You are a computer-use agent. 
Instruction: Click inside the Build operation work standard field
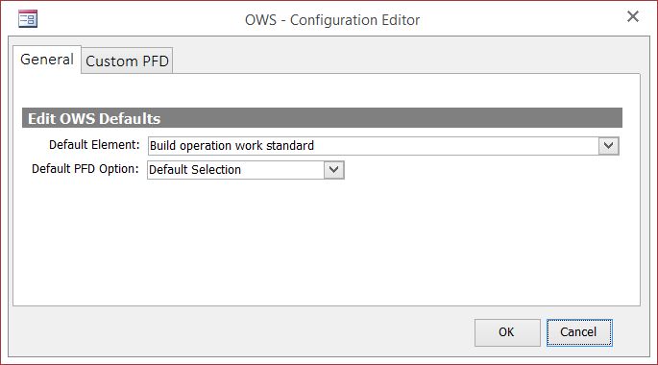(x=373, y=146)
